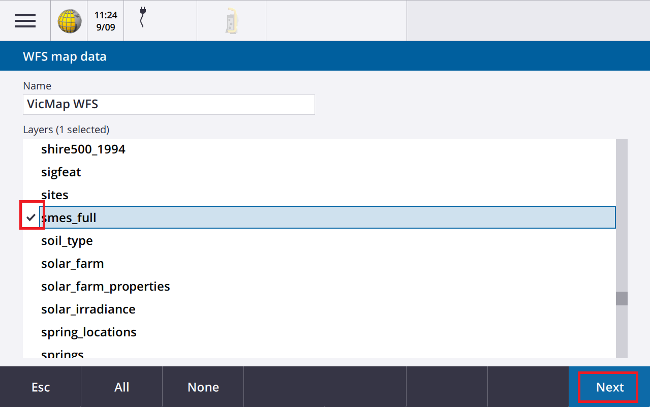650x407 pixels.
Task: Uncheck the smes_full layer checkmark
Action: [32, 217]
